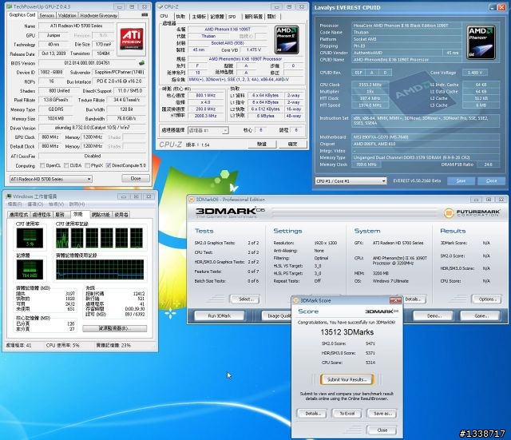The width and height of the screenshot is (511, 440).
Task: Click the Save button in EVEREST CPUID
Action: point(461,181)
